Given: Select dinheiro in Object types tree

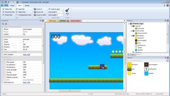Looking at the screenshot, I should tap(141, 38).
